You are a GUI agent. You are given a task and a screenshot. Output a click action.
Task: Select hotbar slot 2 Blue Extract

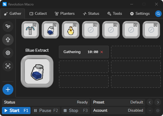point(50,30)
